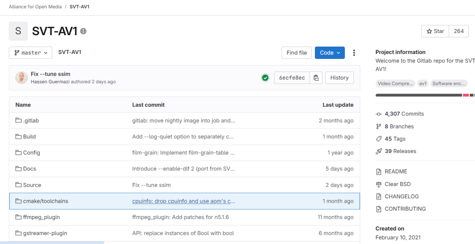Open the 264 stargazers count
The width and height of the screenshot is (475, 244).
459,31
